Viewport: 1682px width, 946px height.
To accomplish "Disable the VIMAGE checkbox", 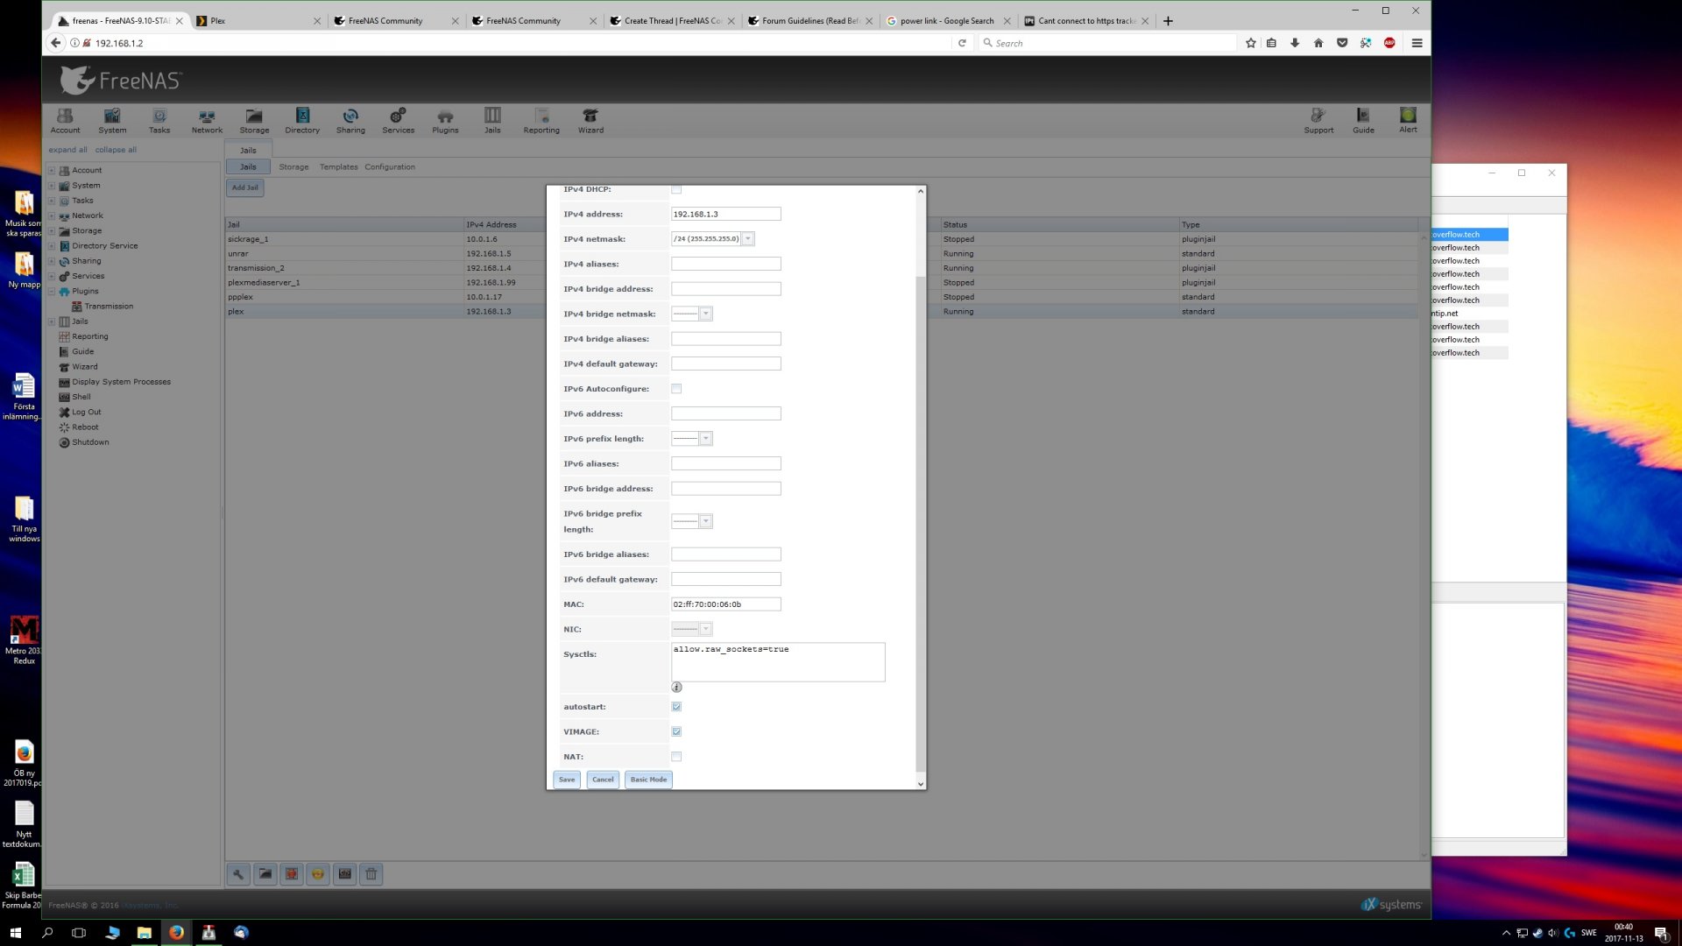I will [x=676, y=731].
